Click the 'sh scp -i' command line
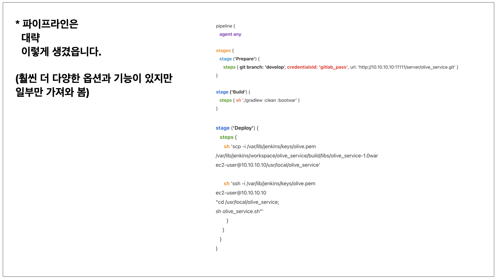Image resolution: width=497 pixels, height=279 pixels. click(269, 147)
